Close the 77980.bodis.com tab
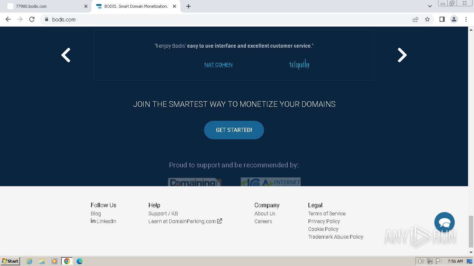Viewport: 474px width, 266px height. click(x=86, y=6)
